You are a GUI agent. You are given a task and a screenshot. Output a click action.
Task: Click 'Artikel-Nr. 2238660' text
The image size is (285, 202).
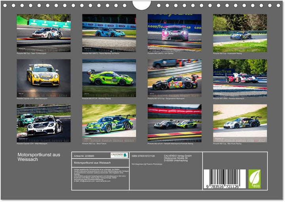coord(84,156)
